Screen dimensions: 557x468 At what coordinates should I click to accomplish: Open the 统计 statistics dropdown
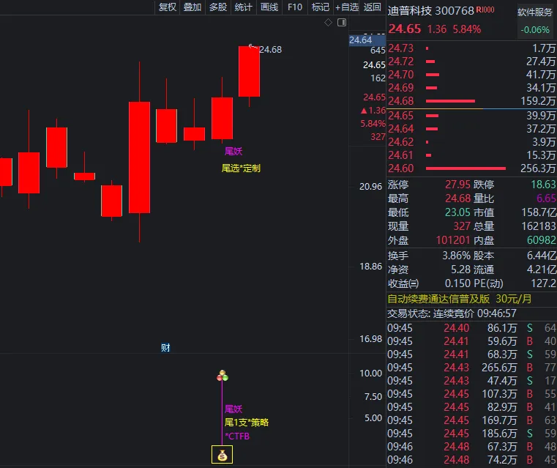point(244,7)
